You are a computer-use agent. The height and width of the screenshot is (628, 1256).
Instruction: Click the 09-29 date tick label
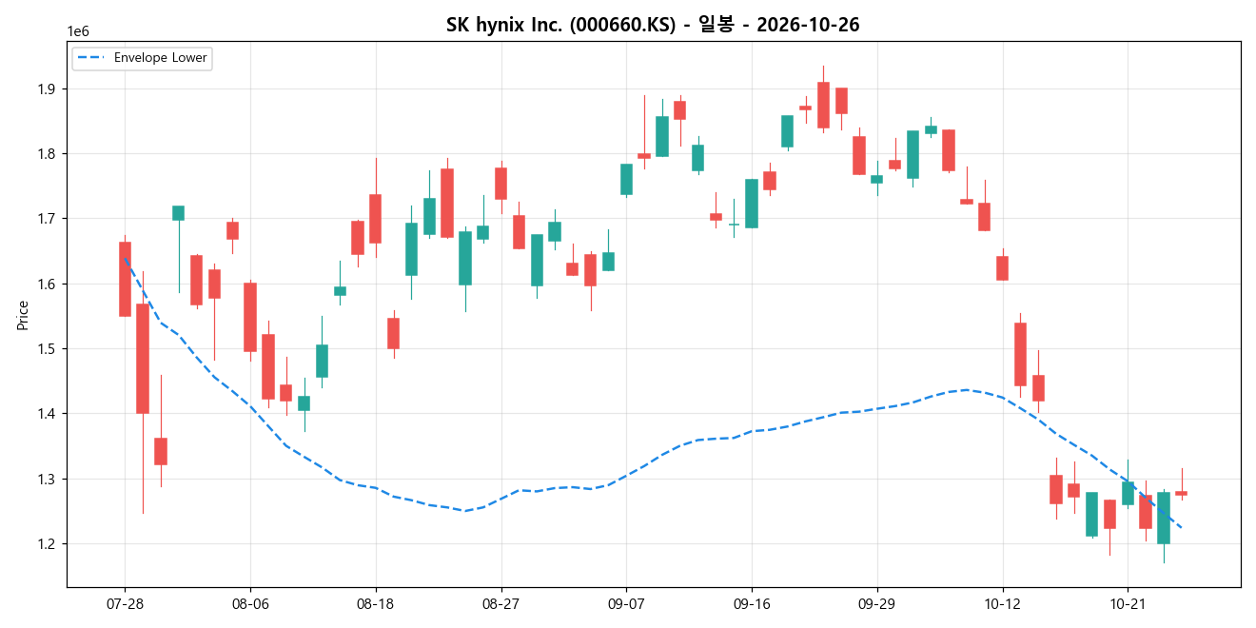pyautogui.click(x=877, y=603)
